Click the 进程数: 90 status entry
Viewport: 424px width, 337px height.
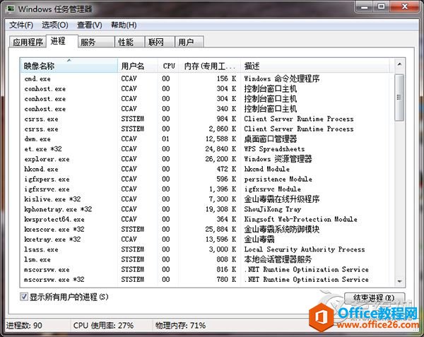[x=24, y=326]
